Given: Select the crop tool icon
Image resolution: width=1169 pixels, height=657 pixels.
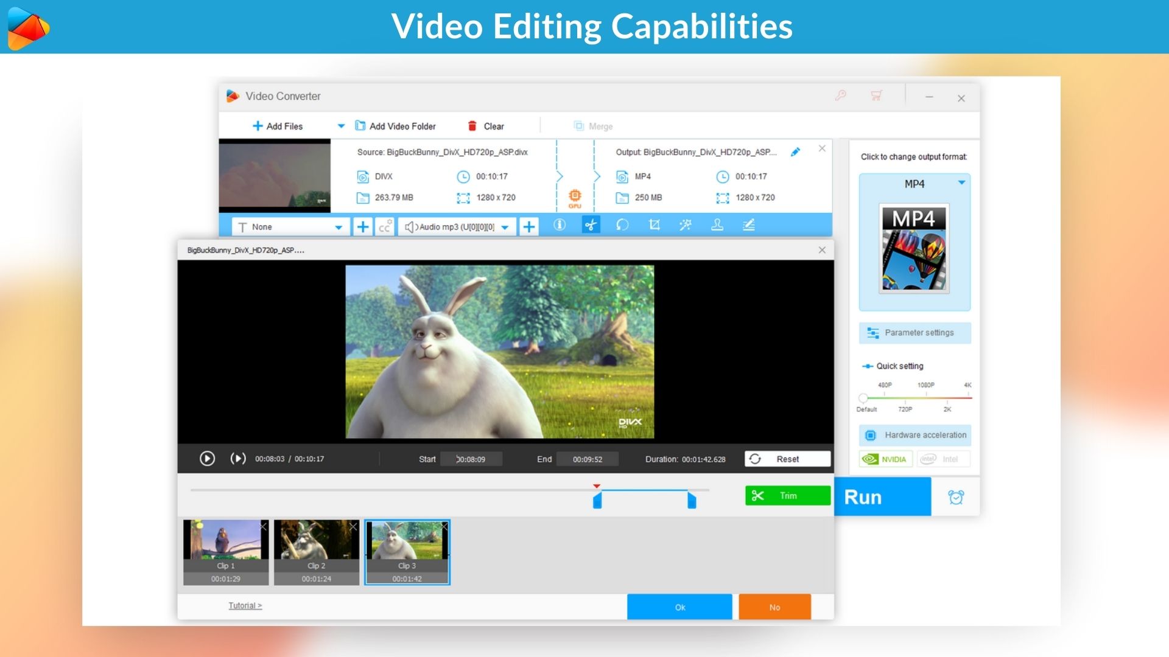Looking at the screenshot, I should (655, 226).
